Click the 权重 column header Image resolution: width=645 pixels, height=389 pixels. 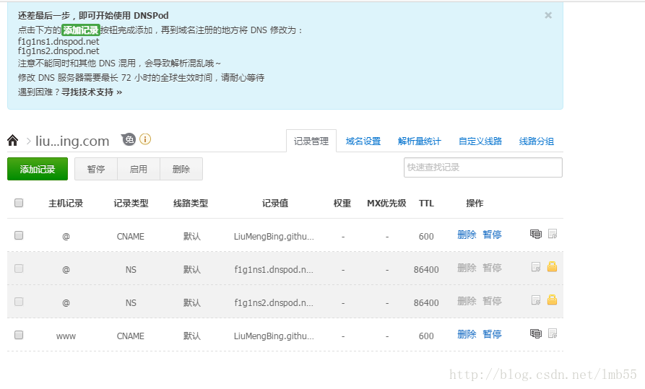342,203
